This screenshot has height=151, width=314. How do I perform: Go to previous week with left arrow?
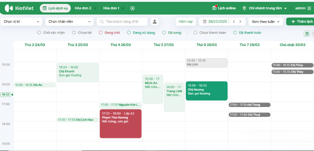click(234, 22)
